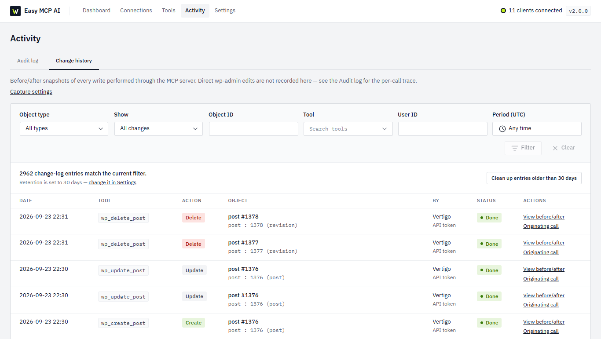This screenshot has width=601, height=339.
Task: Go to the Connections page
Action: (x=136, y=11)
